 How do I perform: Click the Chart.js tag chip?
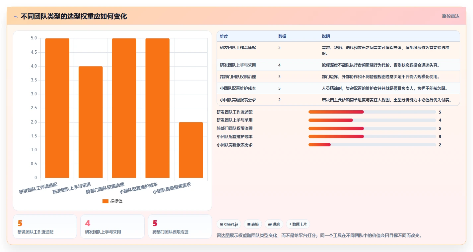229,224
